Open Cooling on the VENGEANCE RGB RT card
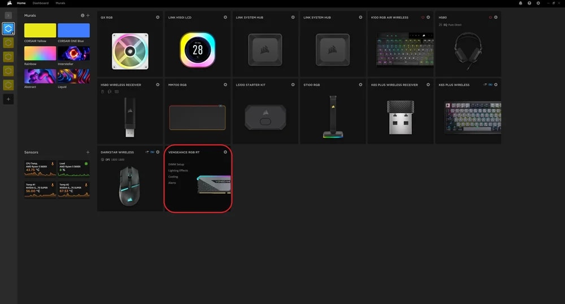Viewport: 565px width, 304px height. 173,177
